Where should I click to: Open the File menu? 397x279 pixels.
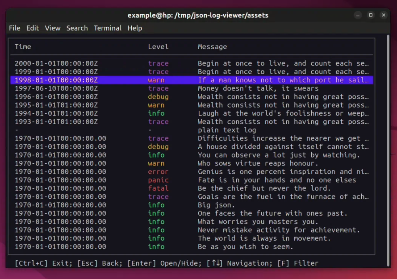point(15,28)
